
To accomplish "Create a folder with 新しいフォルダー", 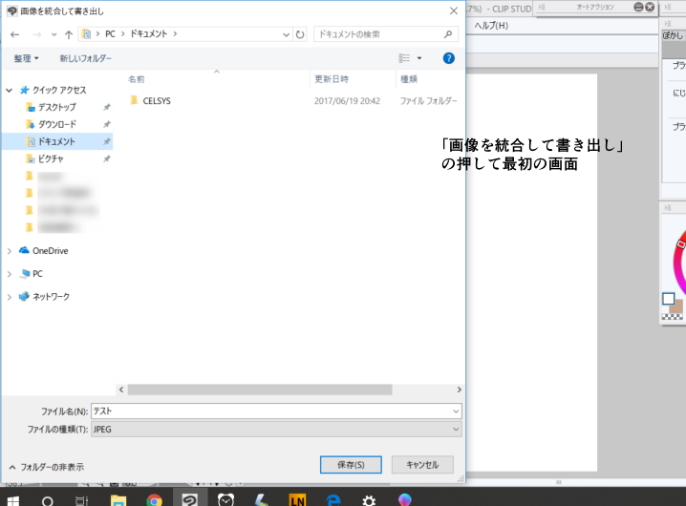I will coord(86,58).
